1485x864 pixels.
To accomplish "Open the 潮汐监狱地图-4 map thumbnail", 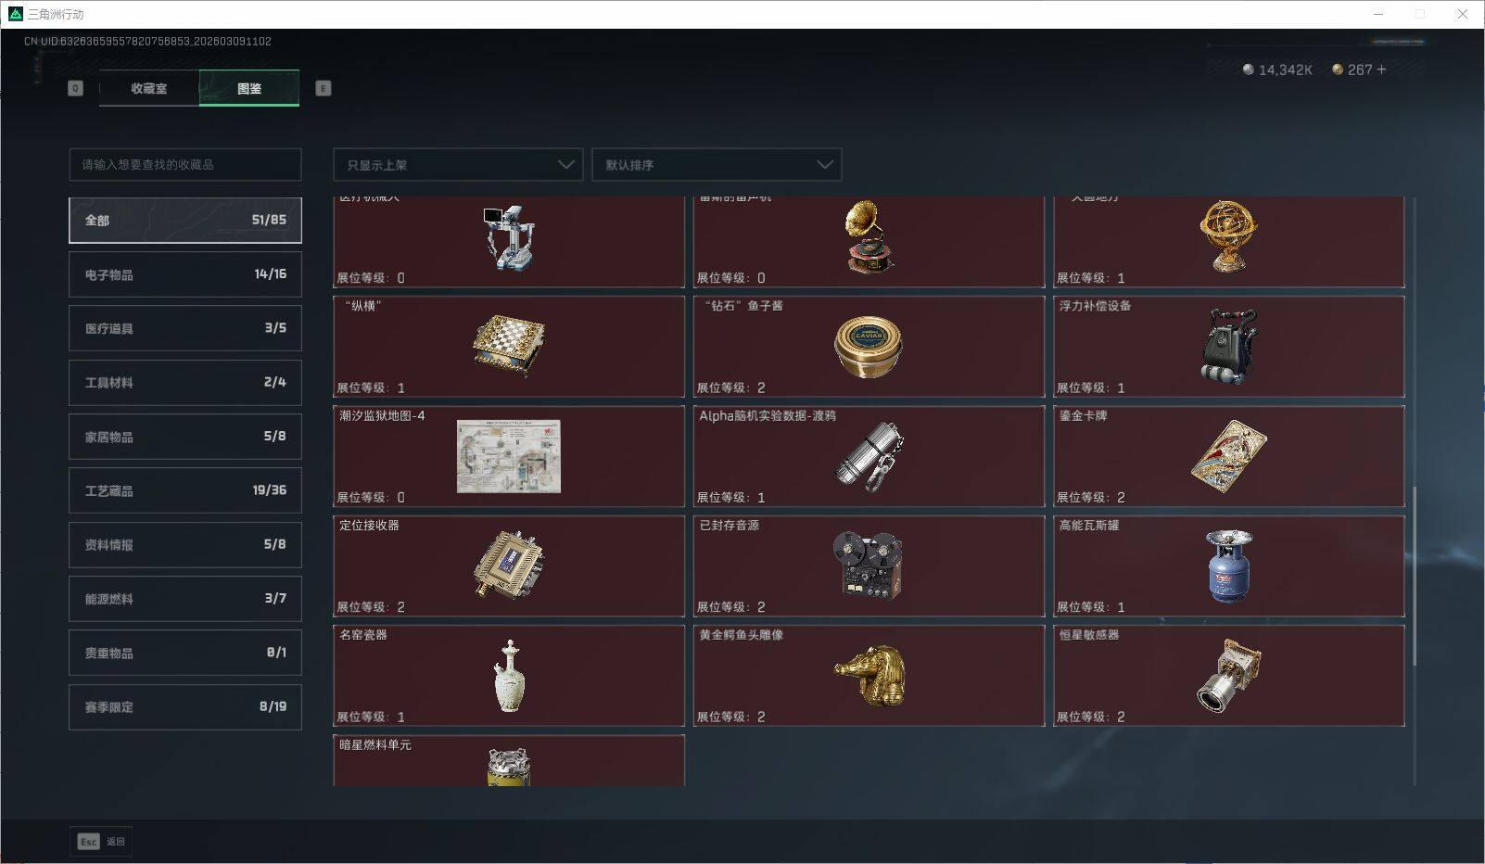I will (509, 456).
